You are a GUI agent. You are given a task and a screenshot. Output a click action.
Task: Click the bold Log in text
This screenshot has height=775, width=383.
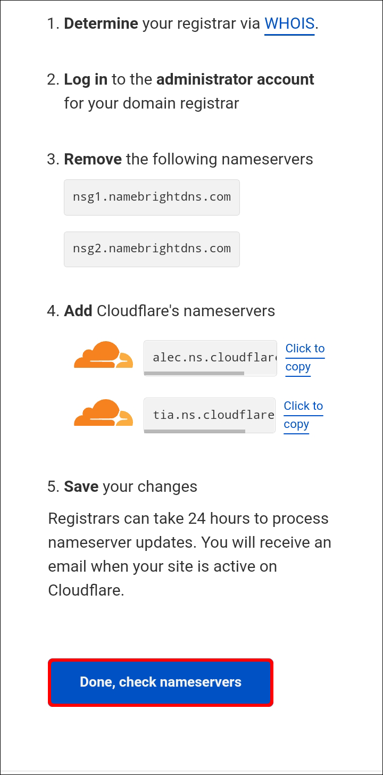86,79
